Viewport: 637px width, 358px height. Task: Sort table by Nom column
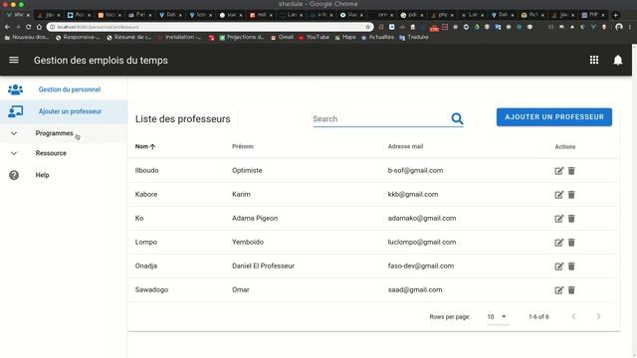[x=145, y=146]
